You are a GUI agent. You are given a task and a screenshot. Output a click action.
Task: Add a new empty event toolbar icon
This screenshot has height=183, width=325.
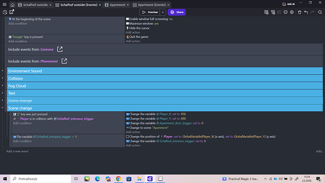266,12
